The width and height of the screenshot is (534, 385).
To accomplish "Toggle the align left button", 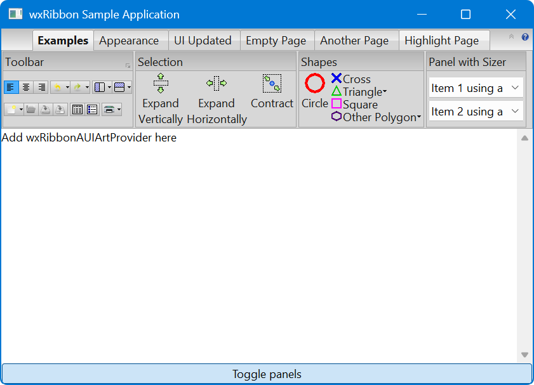I will click(11, 88).
